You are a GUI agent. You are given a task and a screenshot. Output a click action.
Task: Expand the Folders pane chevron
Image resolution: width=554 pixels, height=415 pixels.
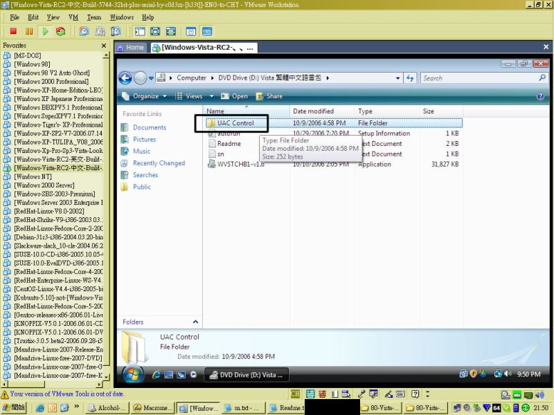point(195,322)
